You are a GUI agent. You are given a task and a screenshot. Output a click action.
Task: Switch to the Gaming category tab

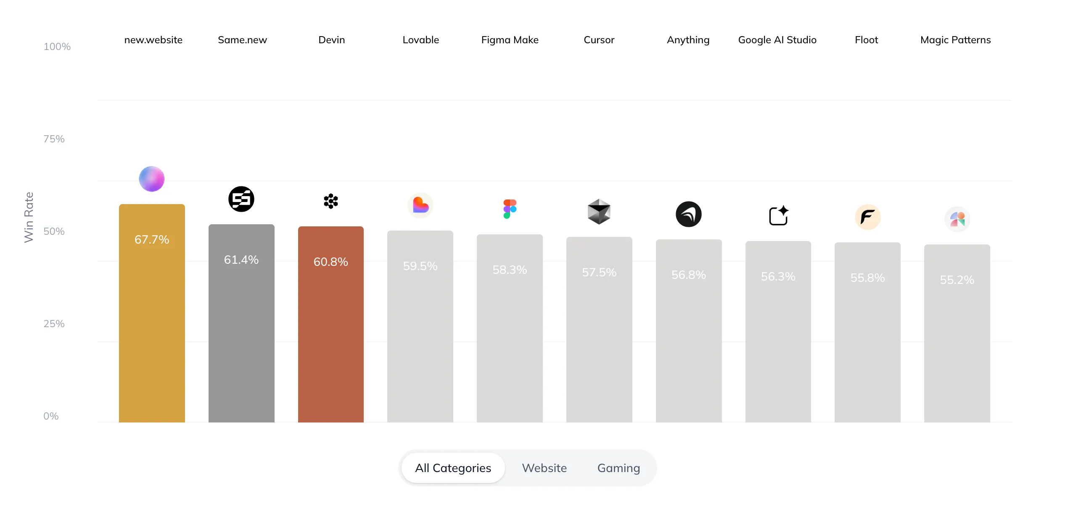coord(618,468)
